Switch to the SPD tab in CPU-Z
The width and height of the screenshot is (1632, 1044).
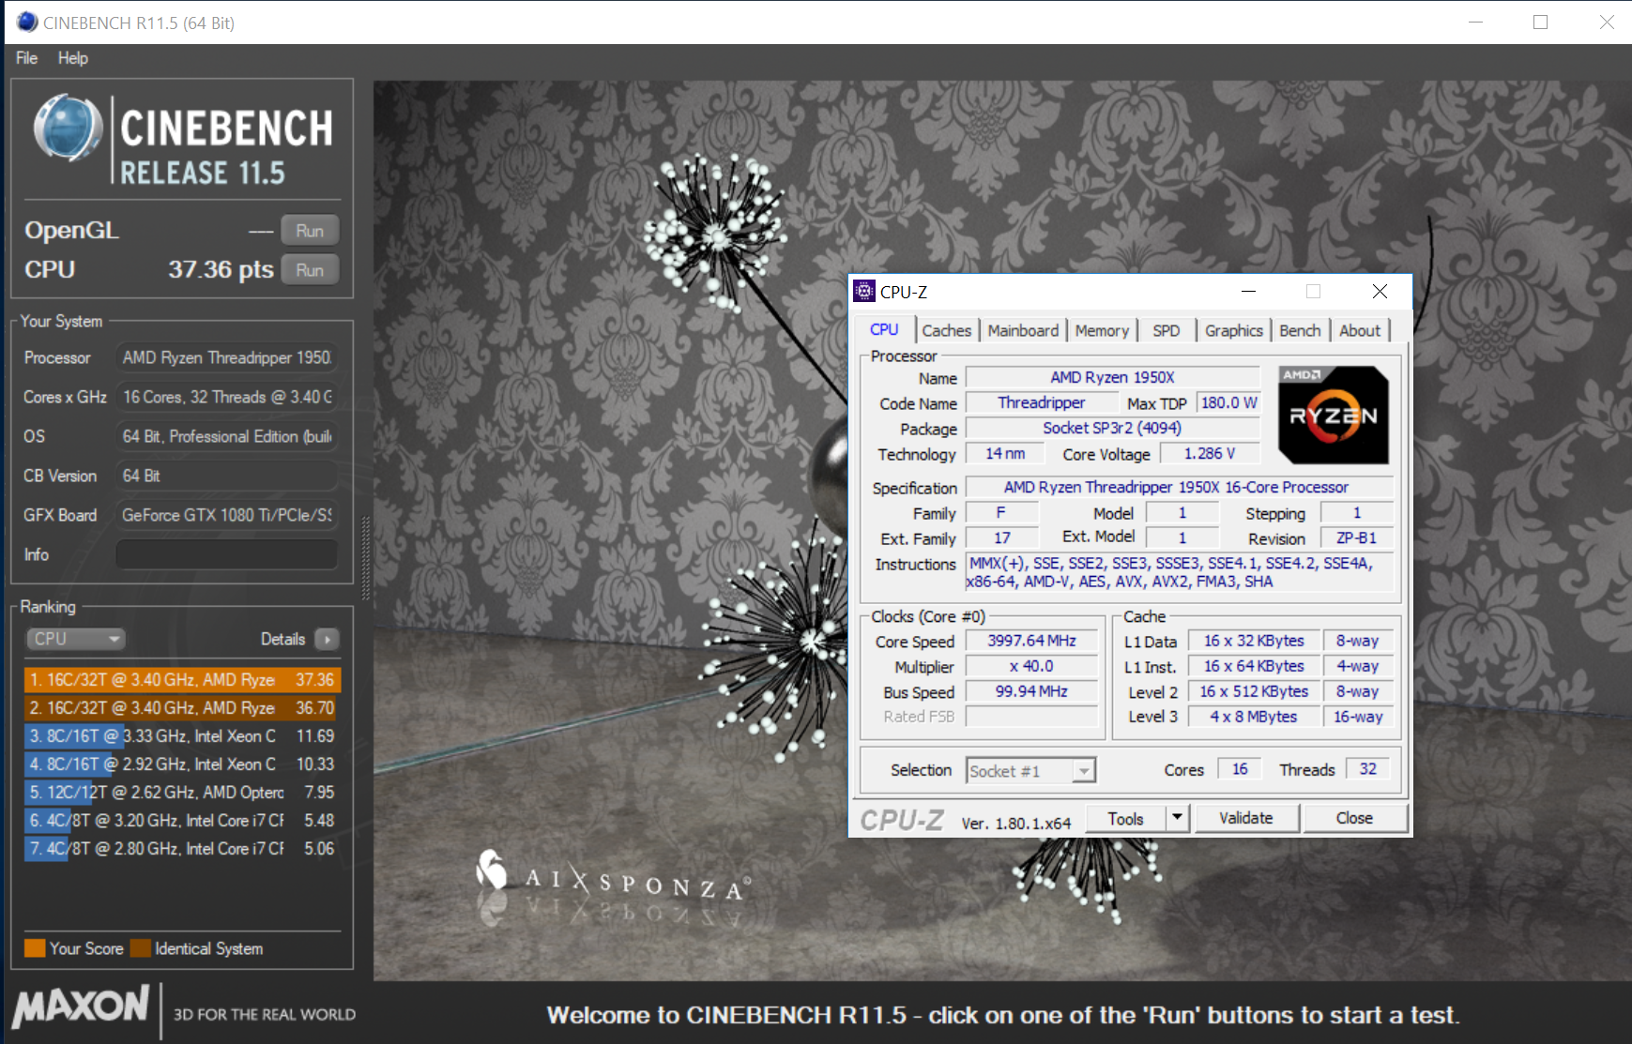[1167, 330]
